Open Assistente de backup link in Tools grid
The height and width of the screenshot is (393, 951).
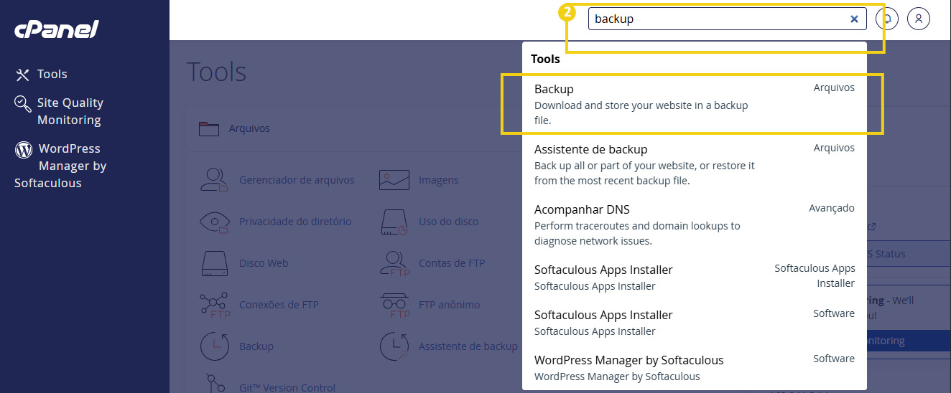coord(468,346)
